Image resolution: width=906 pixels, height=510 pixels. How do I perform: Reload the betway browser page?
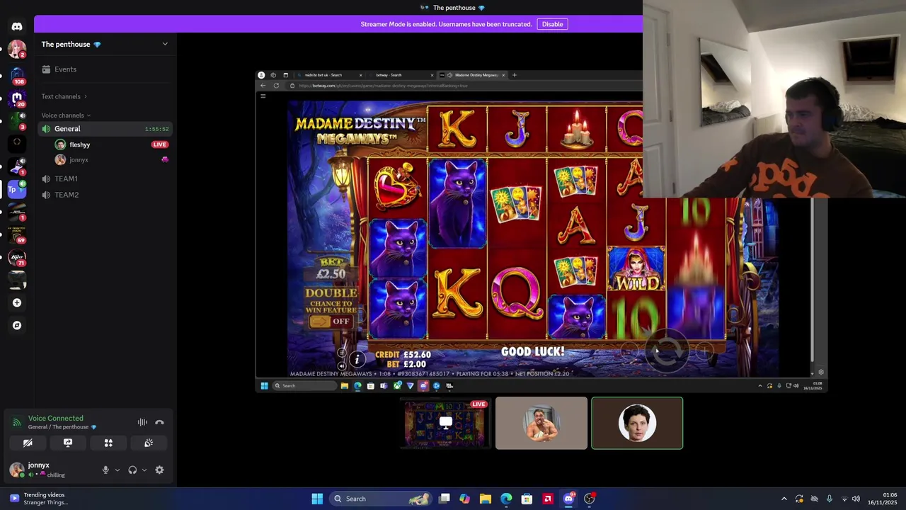point(276,86)
